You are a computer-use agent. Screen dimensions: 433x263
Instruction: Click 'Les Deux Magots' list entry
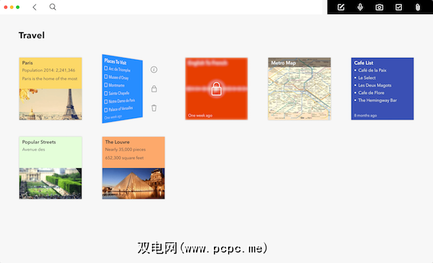coord(375,85)
